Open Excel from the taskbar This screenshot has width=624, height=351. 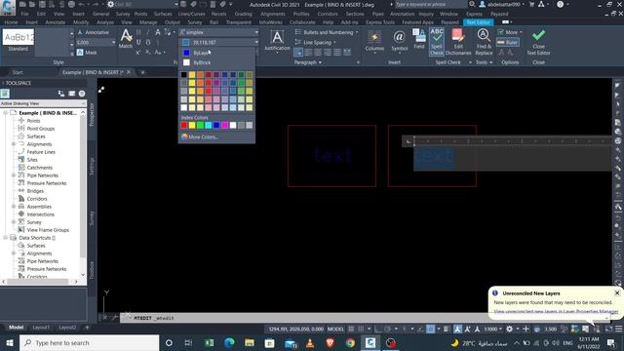[209, 342]
